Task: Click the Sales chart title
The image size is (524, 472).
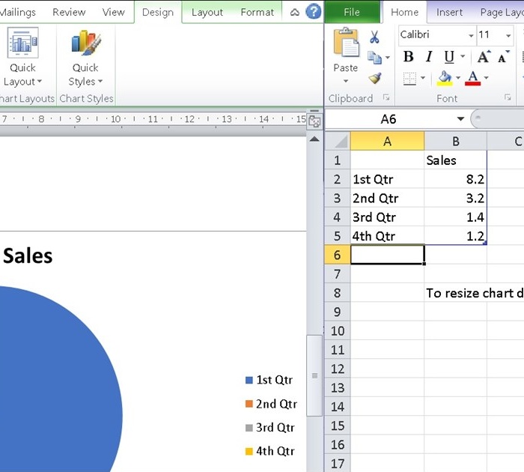Action: click(x=28, y=256)
